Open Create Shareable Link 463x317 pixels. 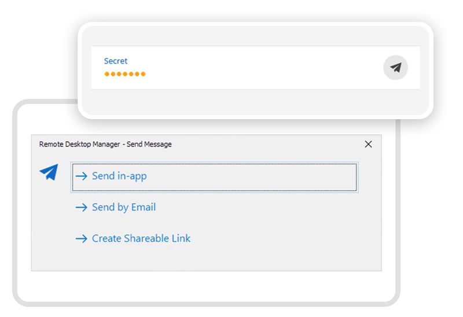point(141,238)
